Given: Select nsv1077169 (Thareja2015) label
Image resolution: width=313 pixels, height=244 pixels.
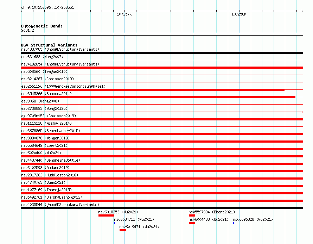Looking at the screenshot, I should (46, 190).
